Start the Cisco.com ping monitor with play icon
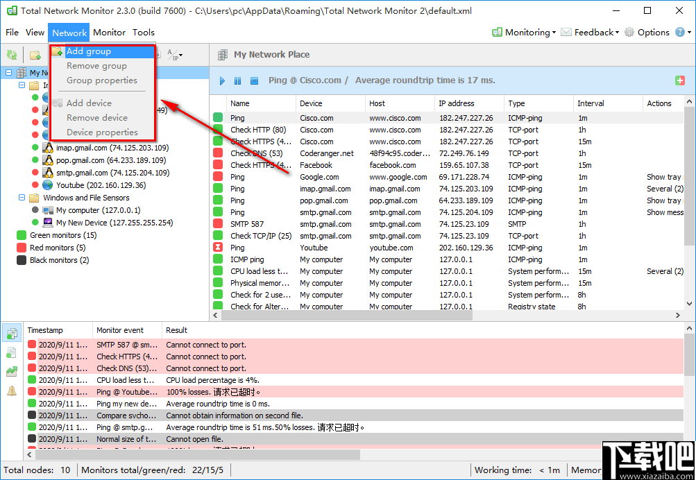Image resolution: width=696 pixels, height=480 pixels. (221, 81)
